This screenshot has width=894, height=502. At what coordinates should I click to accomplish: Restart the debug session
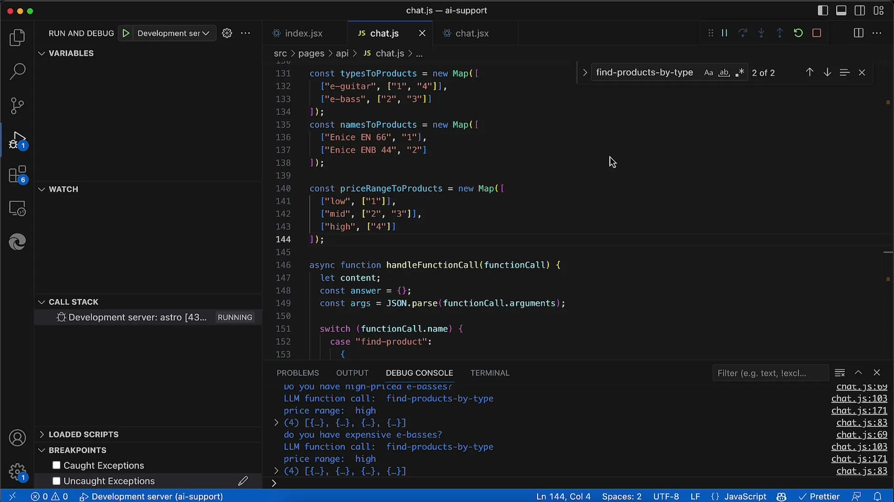[798, 33]
